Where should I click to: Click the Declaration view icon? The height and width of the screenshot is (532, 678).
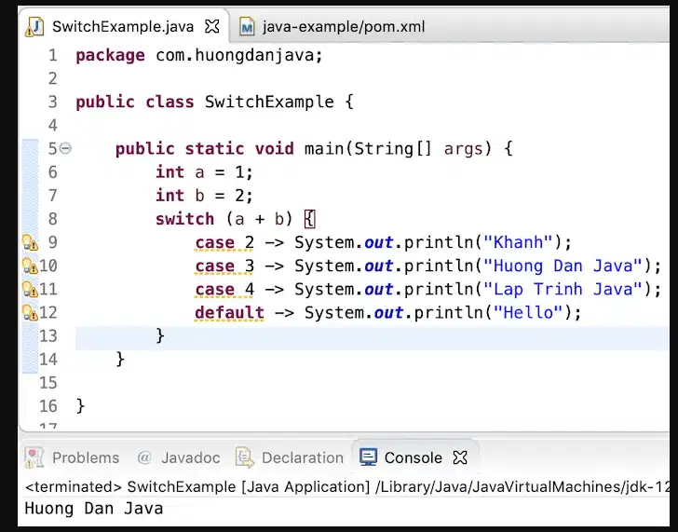[245, 457]
